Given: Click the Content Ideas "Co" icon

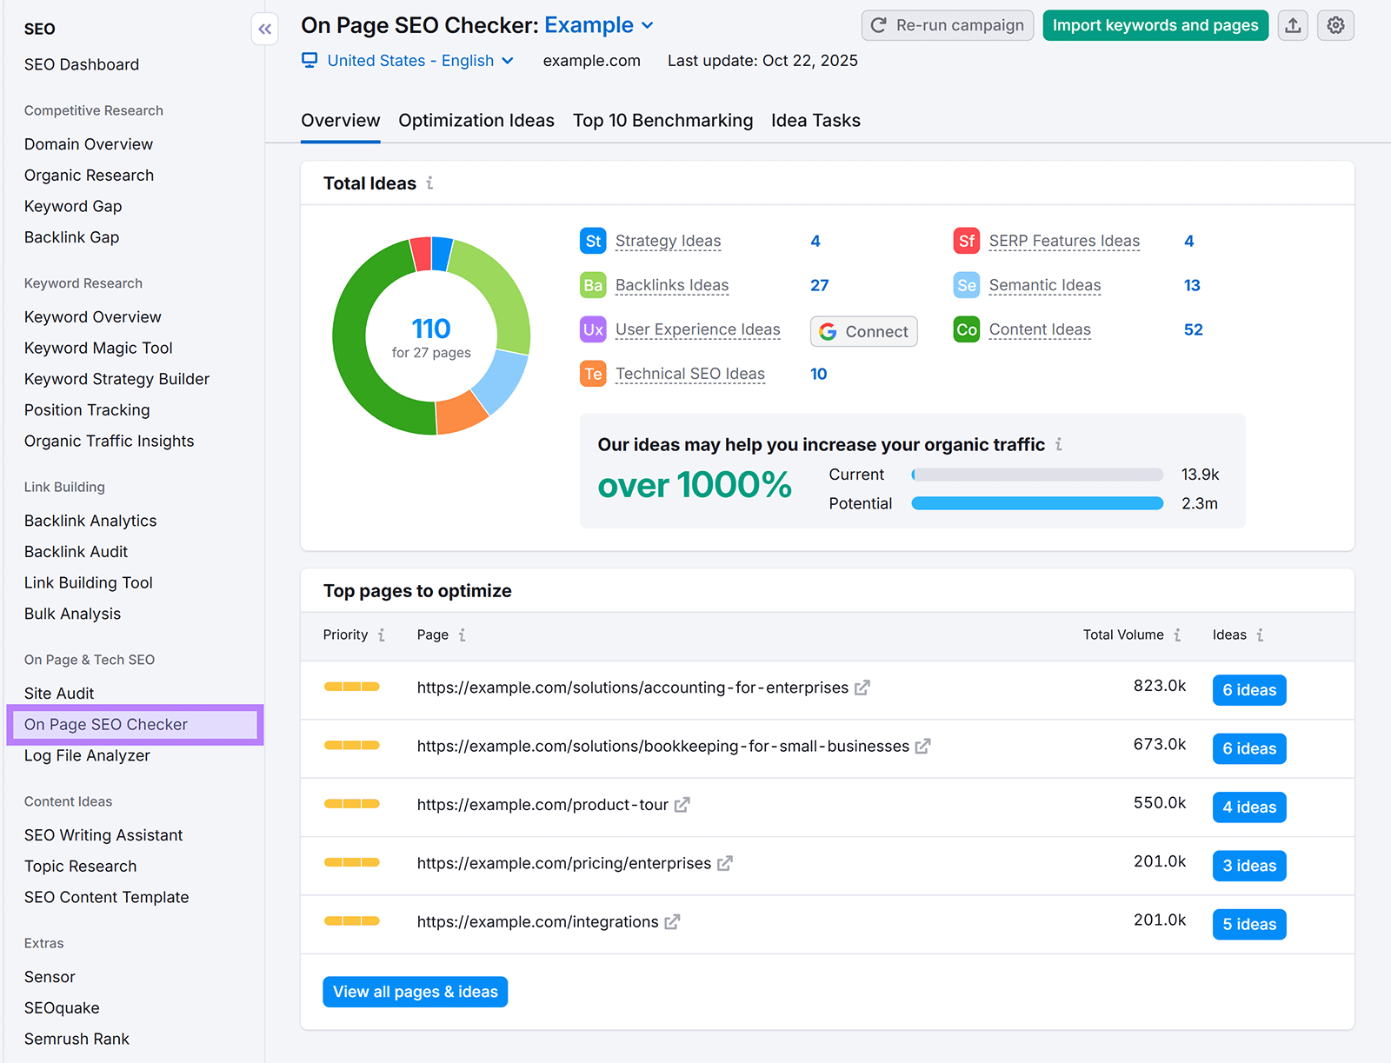Looking at the screenshot, I should coord(966,329).
